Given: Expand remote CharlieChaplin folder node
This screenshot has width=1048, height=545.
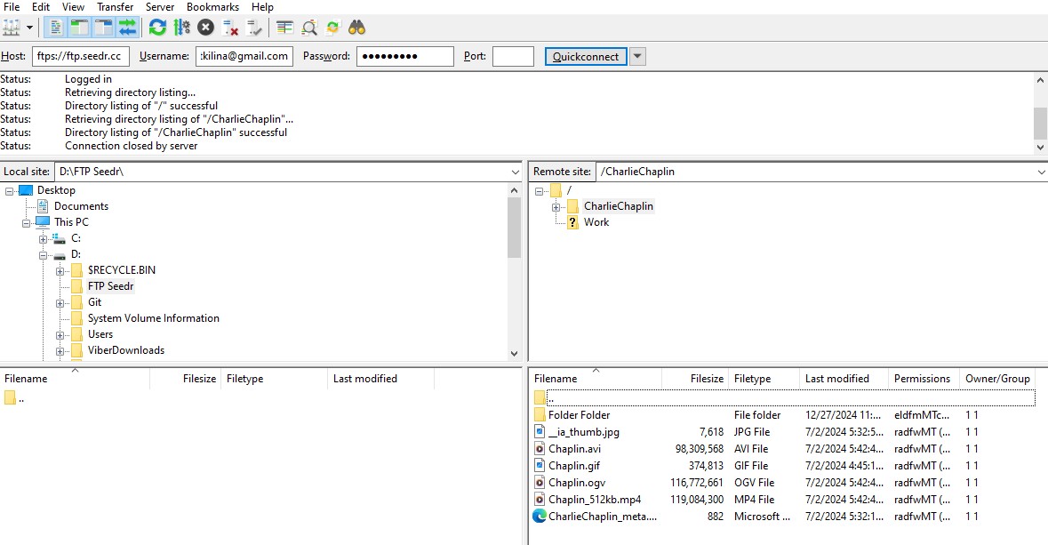Looking at the screenshot, I should 556,207.
